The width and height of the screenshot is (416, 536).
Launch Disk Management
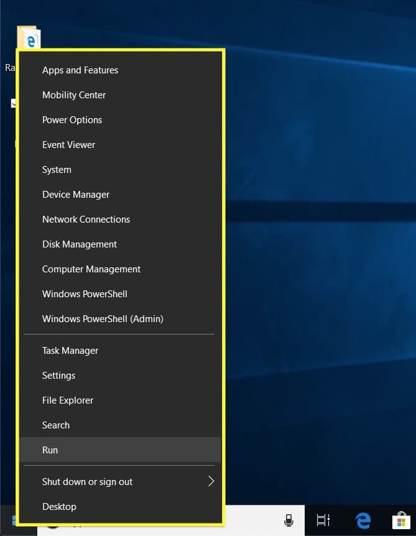click(120, 244)
